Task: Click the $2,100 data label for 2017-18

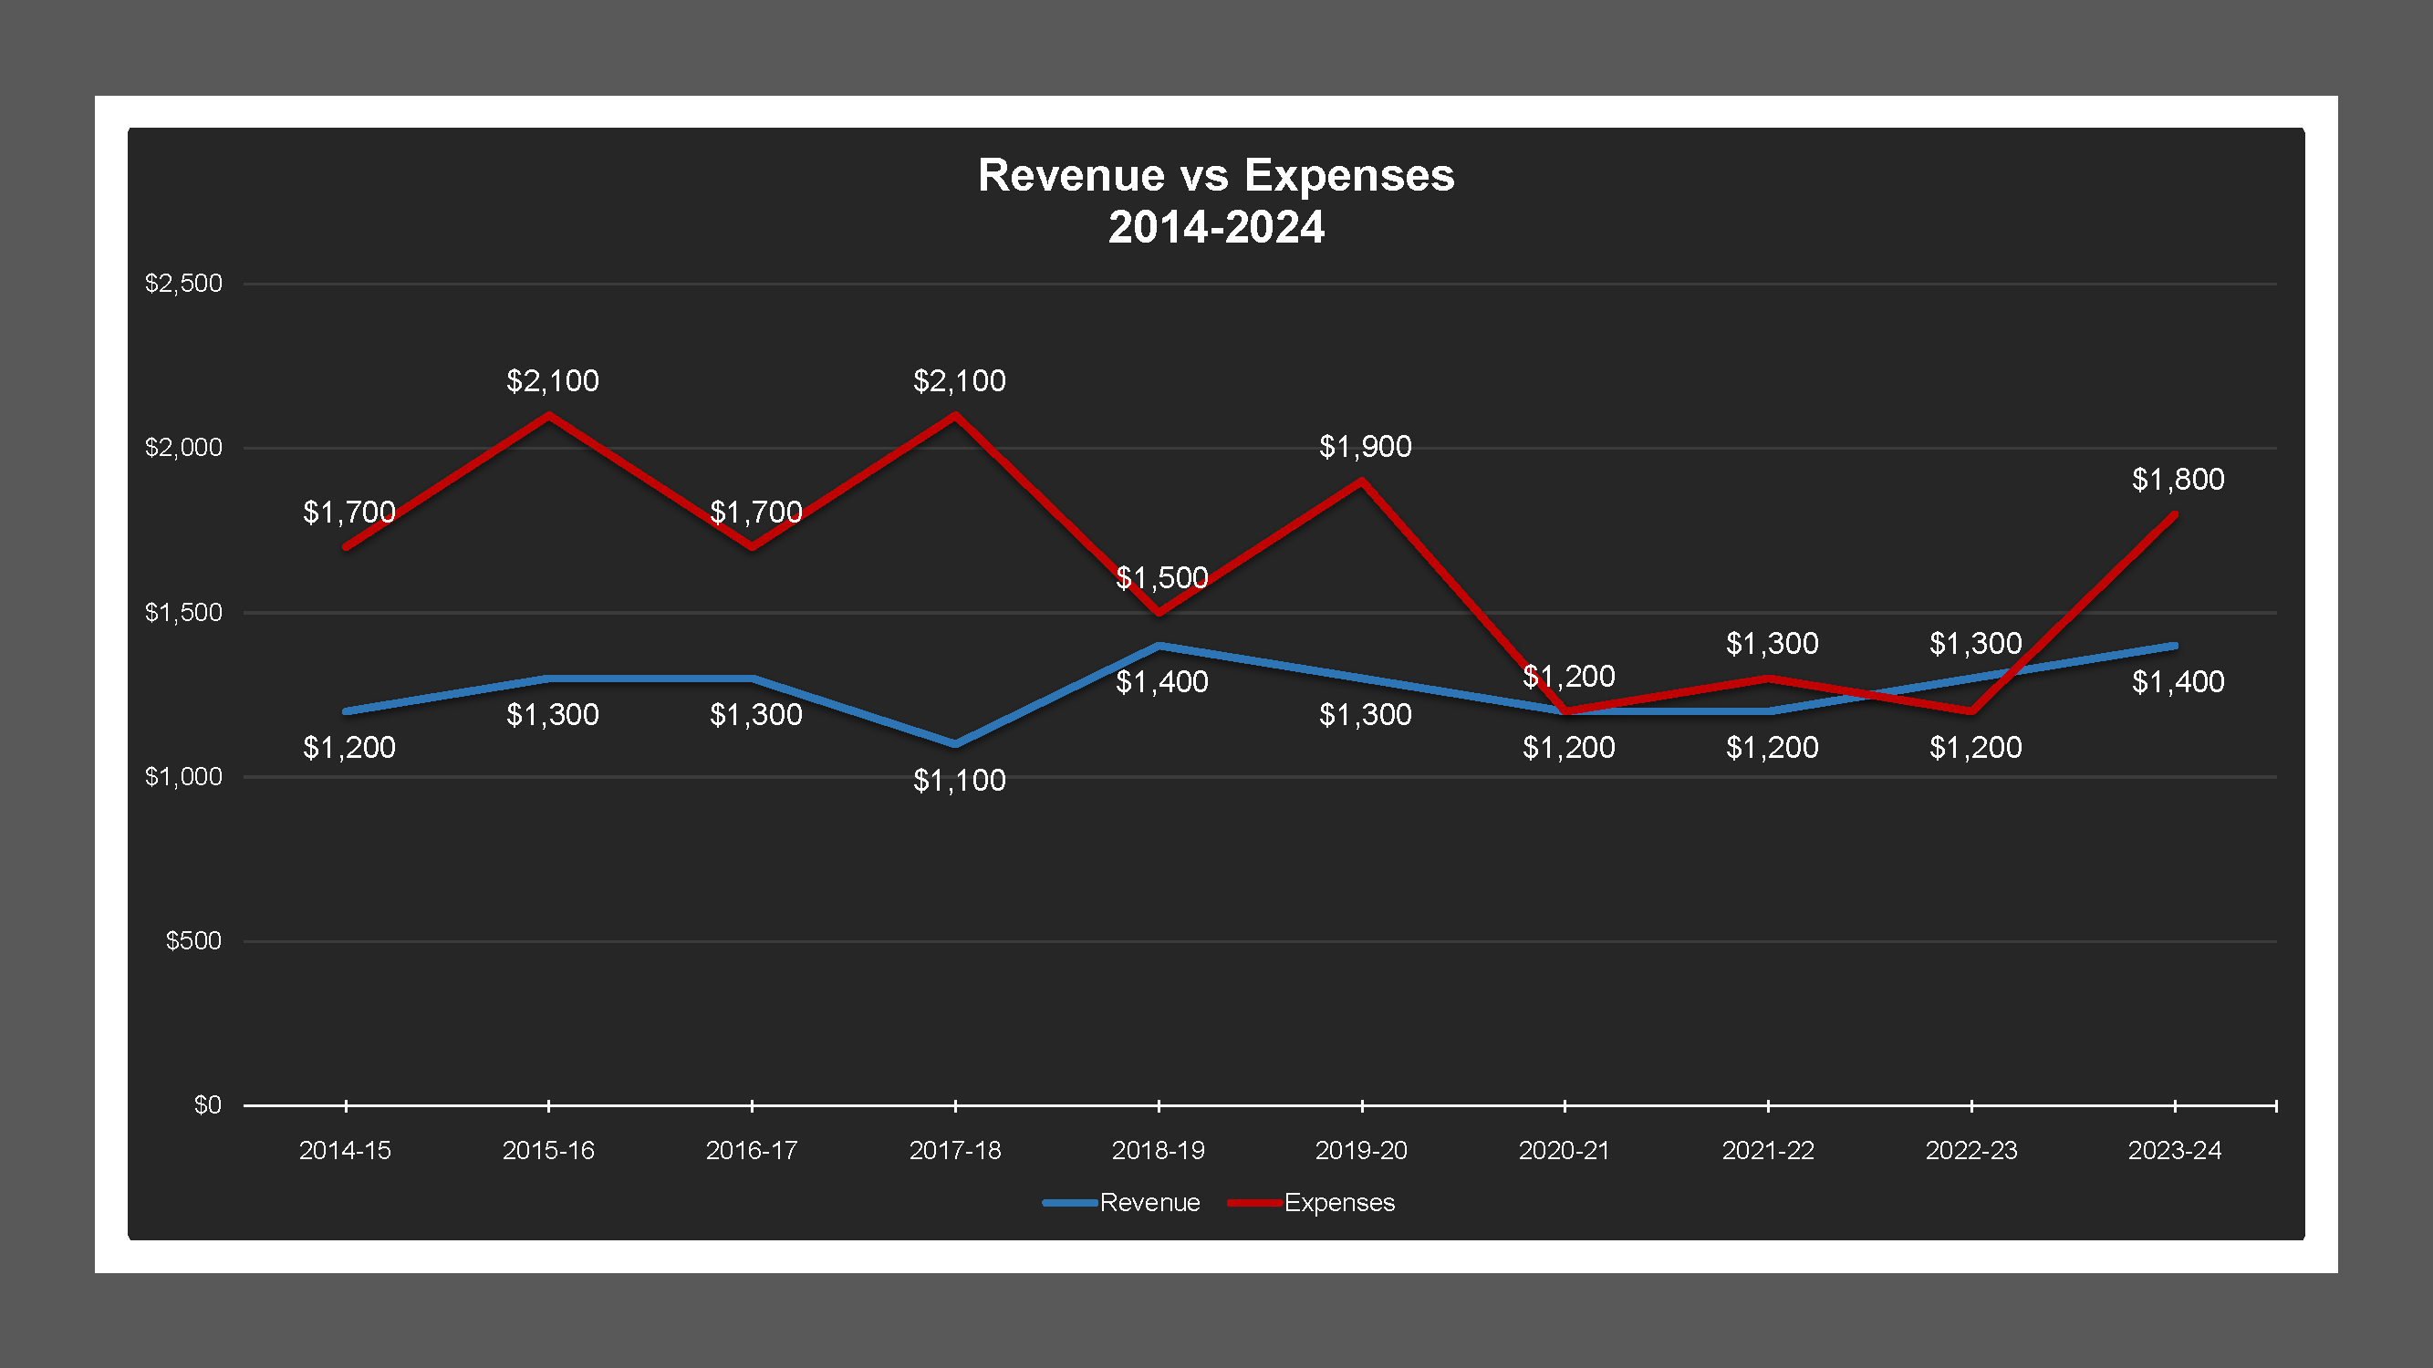Action: point(960,381)
